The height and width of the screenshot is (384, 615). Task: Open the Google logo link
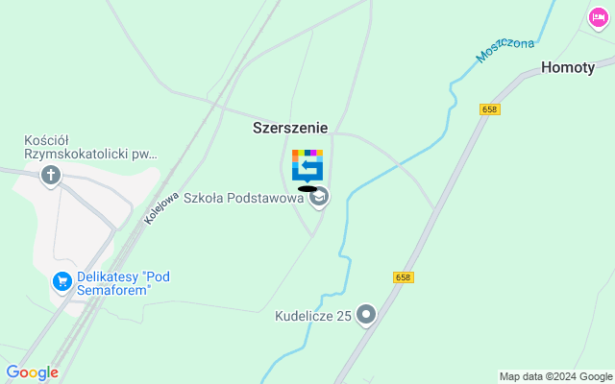32,372
